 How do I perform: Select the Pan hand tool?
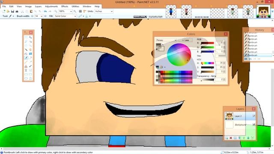coord(30,50)
